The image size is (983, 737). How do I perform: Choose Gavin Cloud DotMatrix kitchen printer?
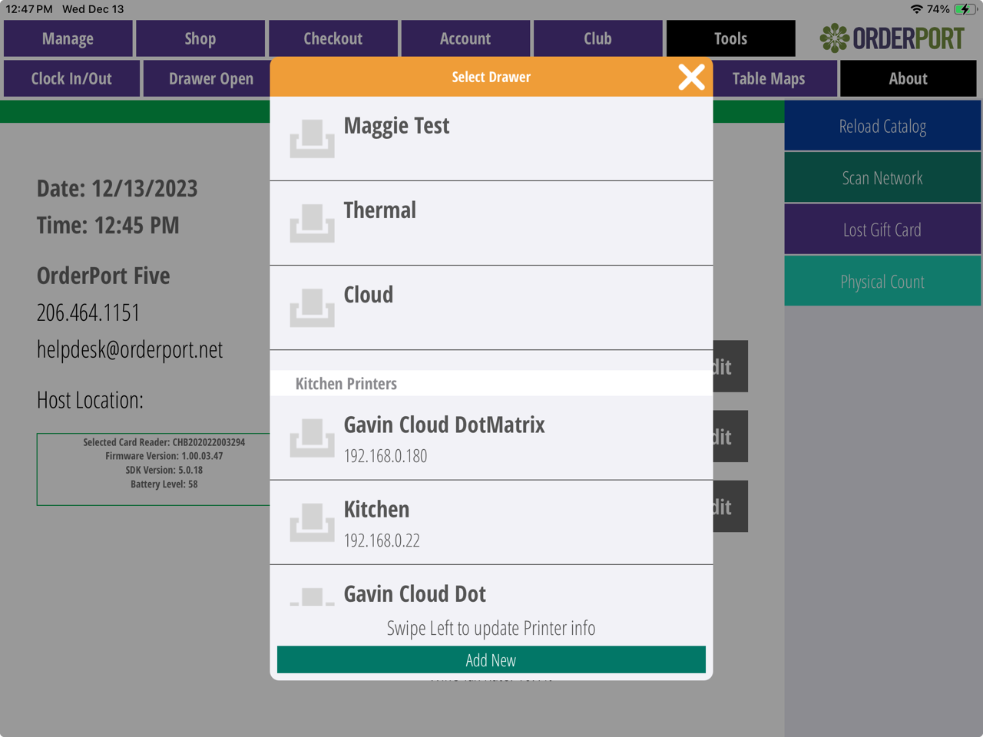point(491,438)
